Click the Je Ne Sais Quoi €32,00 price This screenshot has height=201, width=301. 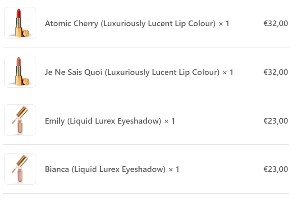[x=276, y=72]
